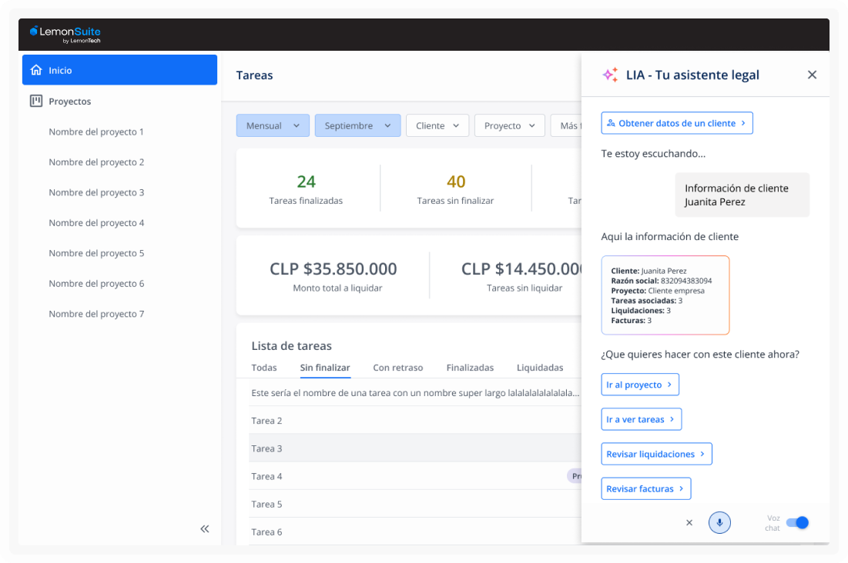Select the Finalizadas tab
Viewport: 848px width, 563px height.
[470, 368]
